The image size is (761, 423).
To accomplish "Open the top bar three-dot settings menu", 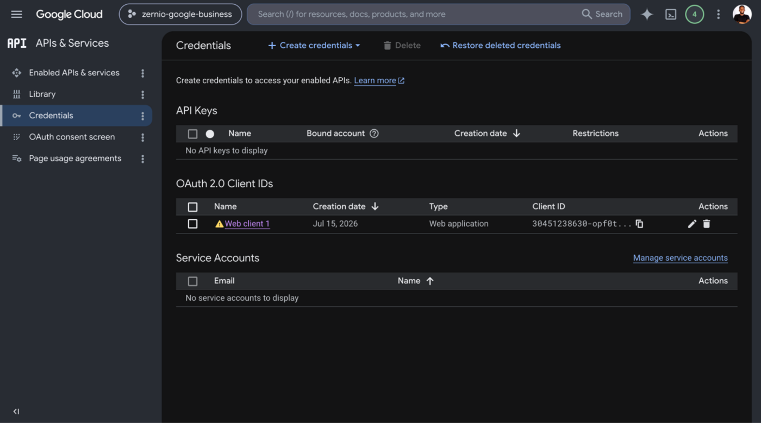I will coord(718,15).
